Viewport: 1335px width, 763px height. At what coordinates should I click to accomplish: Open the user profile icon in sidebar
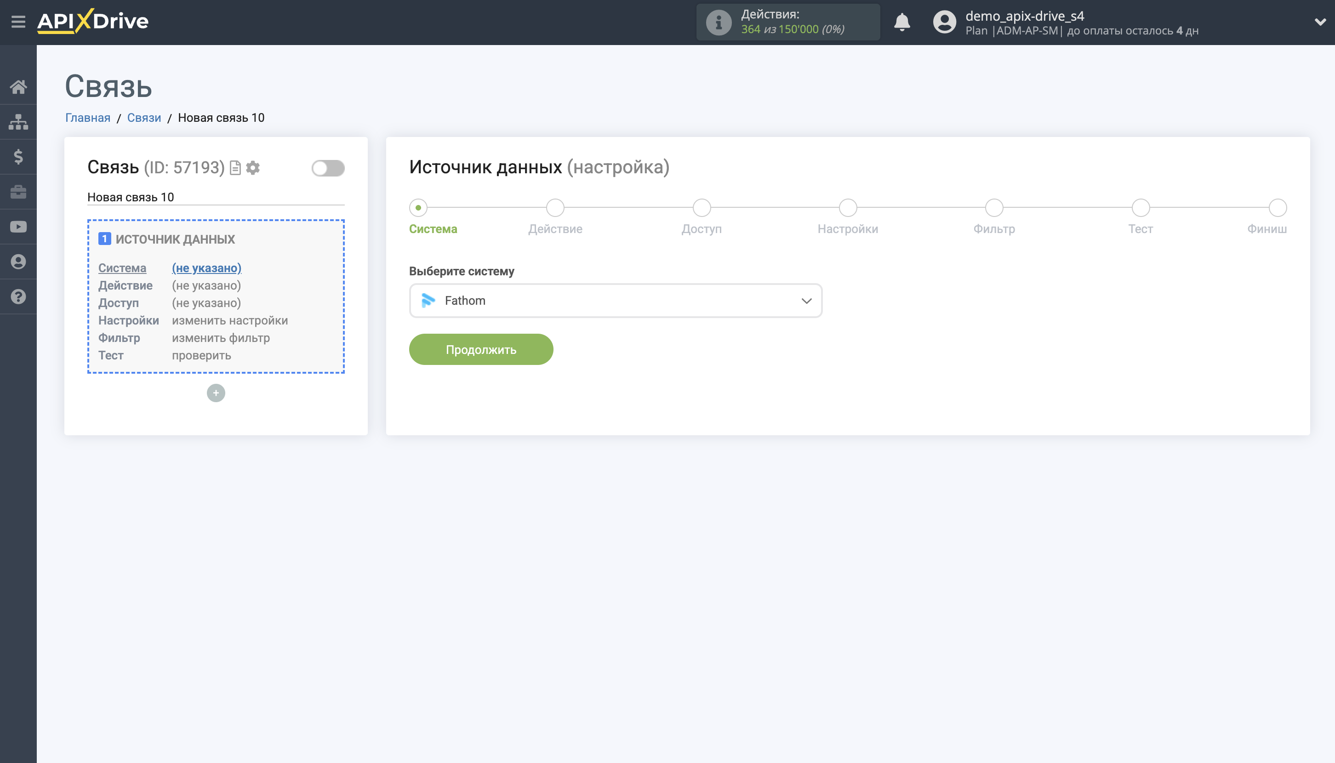[19, 262]
